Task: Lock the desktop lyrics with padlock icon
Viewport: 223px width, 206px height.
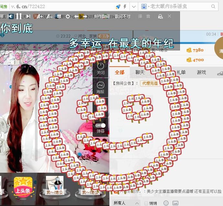Action: pos(161,16)
